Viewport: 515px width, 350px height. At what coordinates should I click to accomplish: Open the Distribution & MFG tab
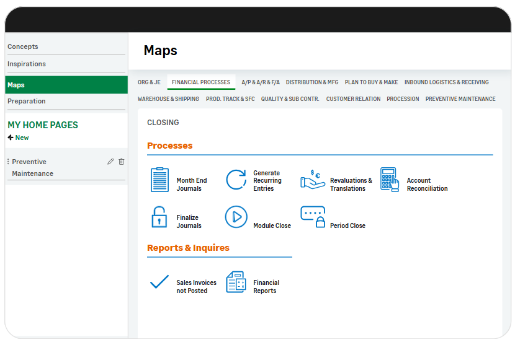(312, 82)
